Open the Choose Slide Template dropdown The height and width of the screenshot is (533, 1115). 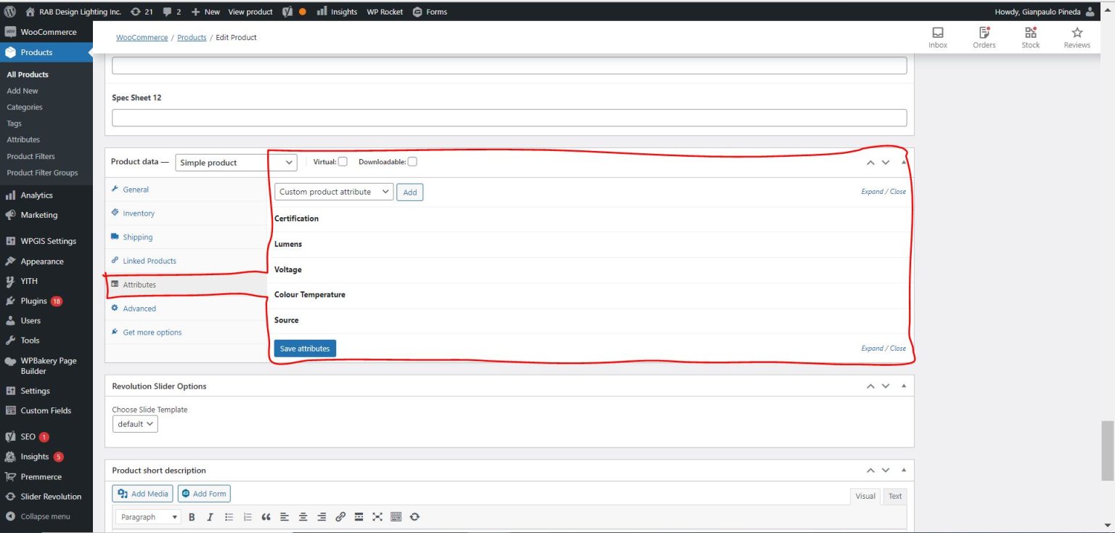tap(135, 424)
